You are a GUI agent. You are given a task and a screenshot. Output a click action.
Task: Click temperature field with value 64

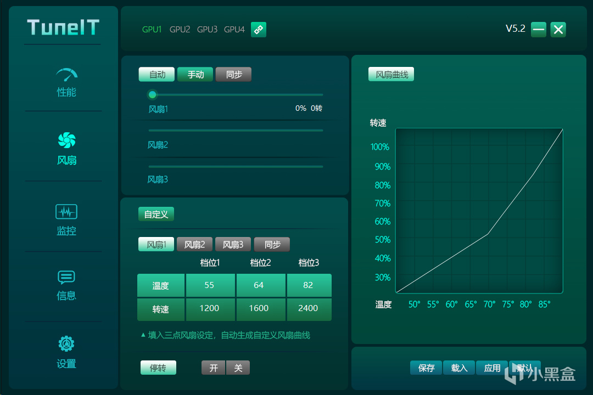pyautogui.click(x=261, y=285)
